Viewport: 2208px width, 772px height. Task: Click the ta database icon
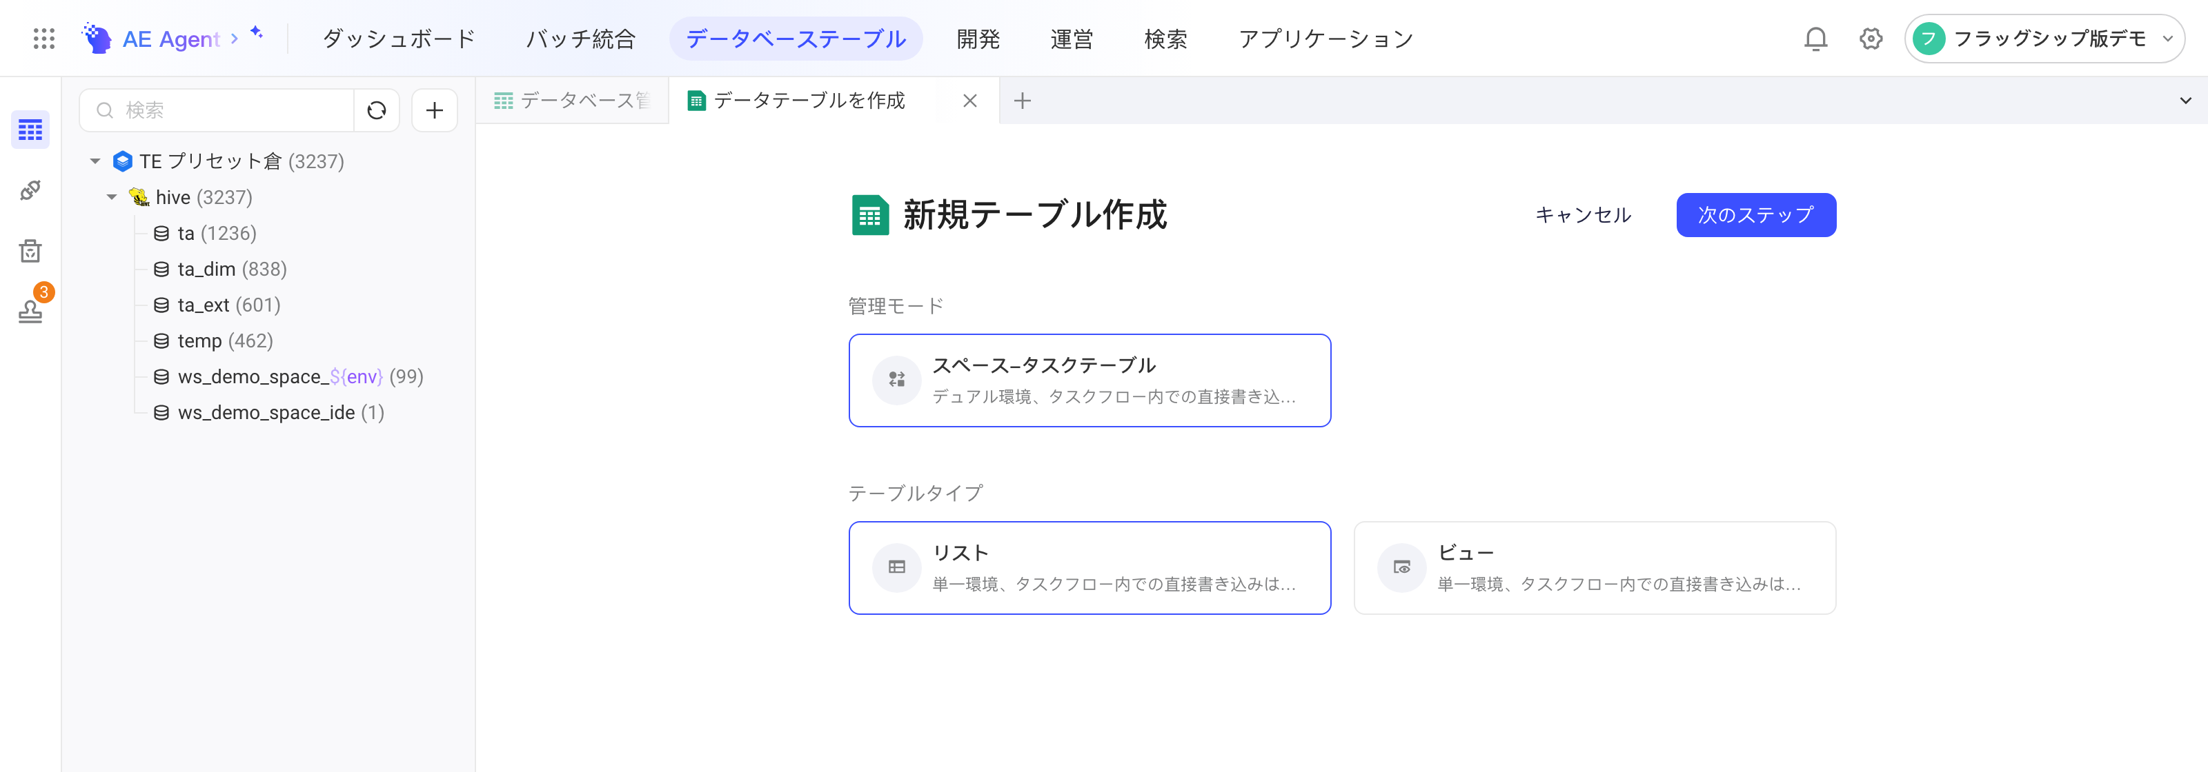[x=161, y=233]
